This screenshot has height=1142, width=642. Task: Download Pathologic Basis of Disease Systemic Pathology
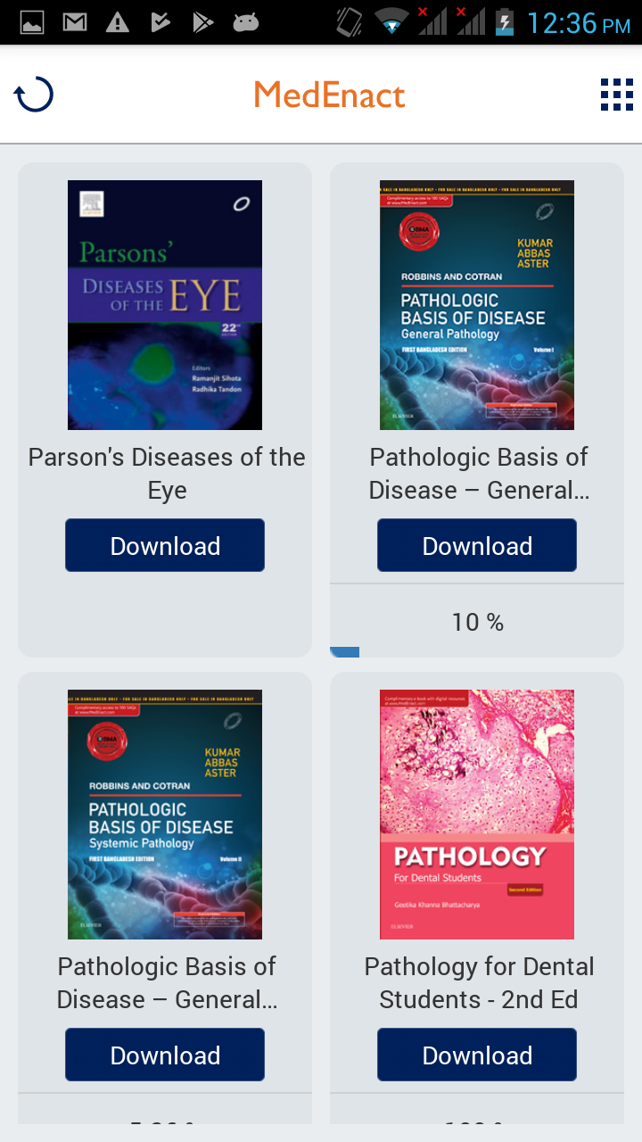(165, 1055)
